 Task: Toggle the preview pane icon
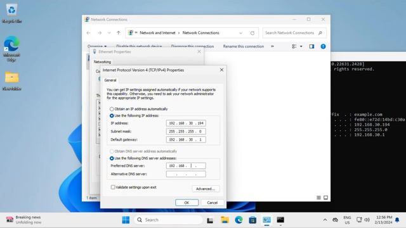coord(311,46)
